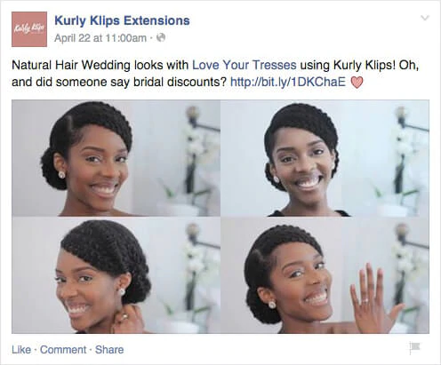Open bottom-right photo showing engagement ring
Screen dimensions: 441x365
pos(325,275)
